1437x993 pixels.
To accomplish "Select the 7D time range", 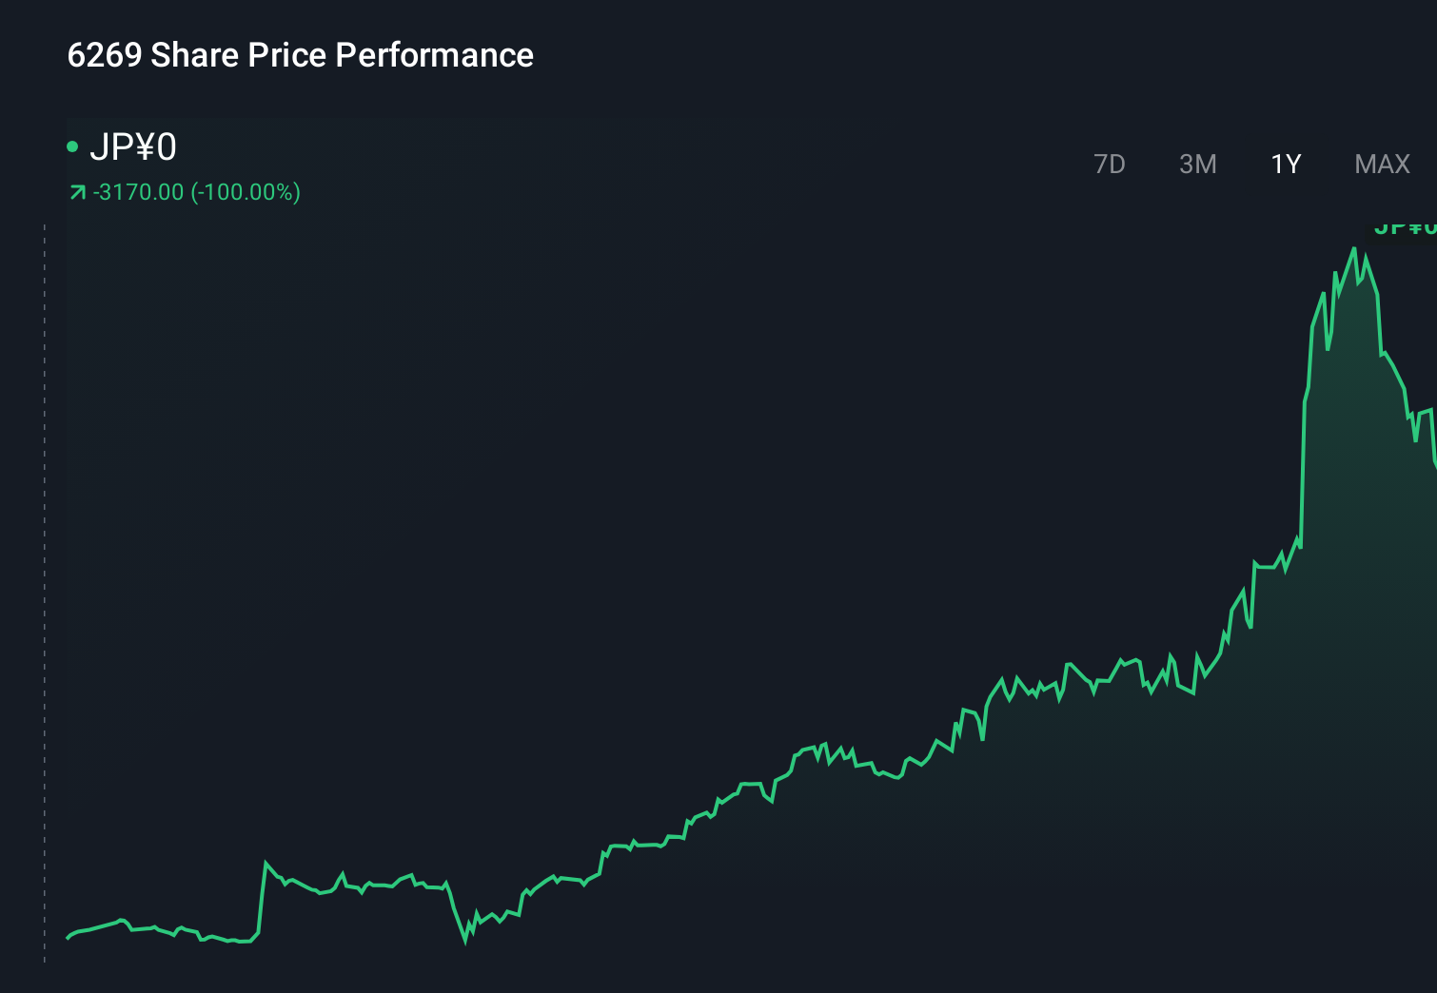I will [1110, 164].
